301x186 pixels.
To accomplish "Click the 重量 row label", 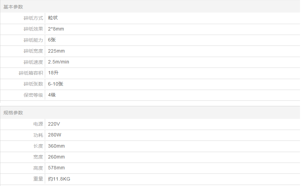I will (38, 179).
